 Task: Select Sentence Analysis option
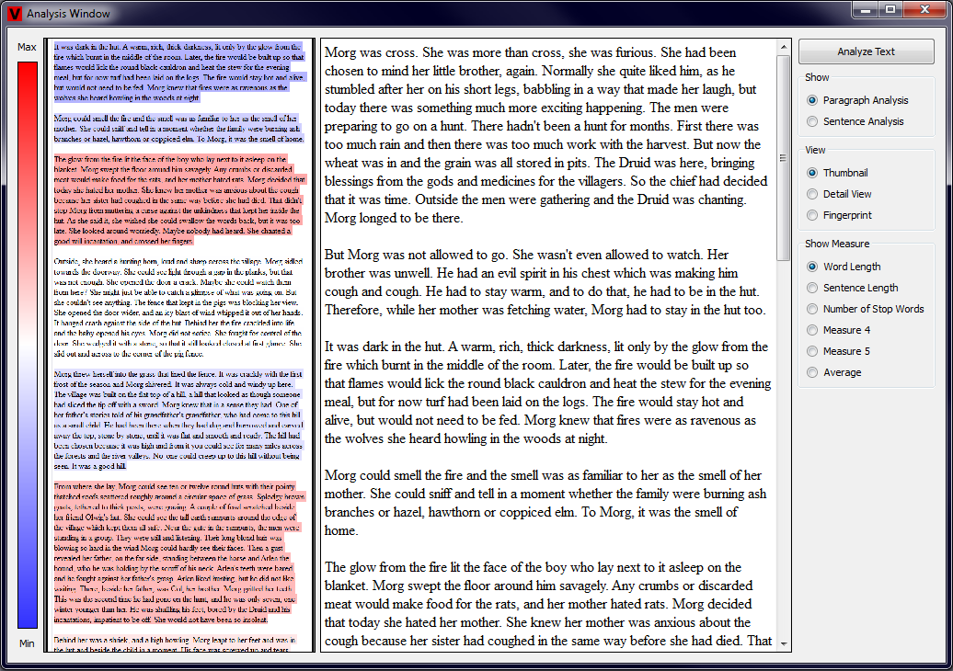click(812, 121)
